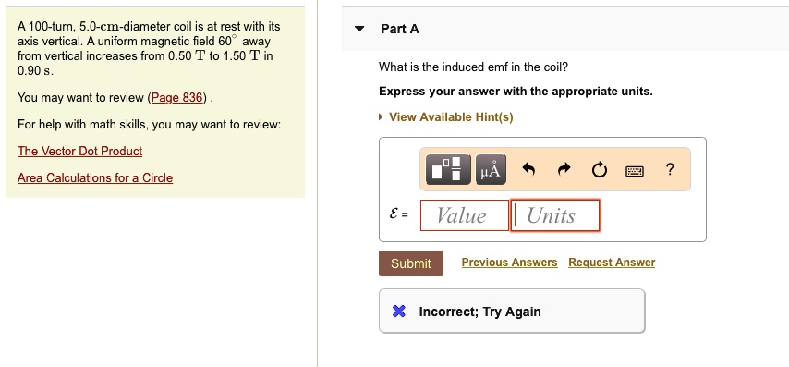Open the Page 836 link
Viewport: 789px width, 367px height.
(x=176, y=98)
